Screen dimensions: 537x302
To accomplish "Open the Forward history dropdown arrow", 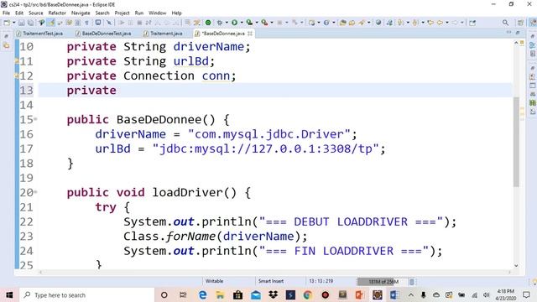I will 462,23.
